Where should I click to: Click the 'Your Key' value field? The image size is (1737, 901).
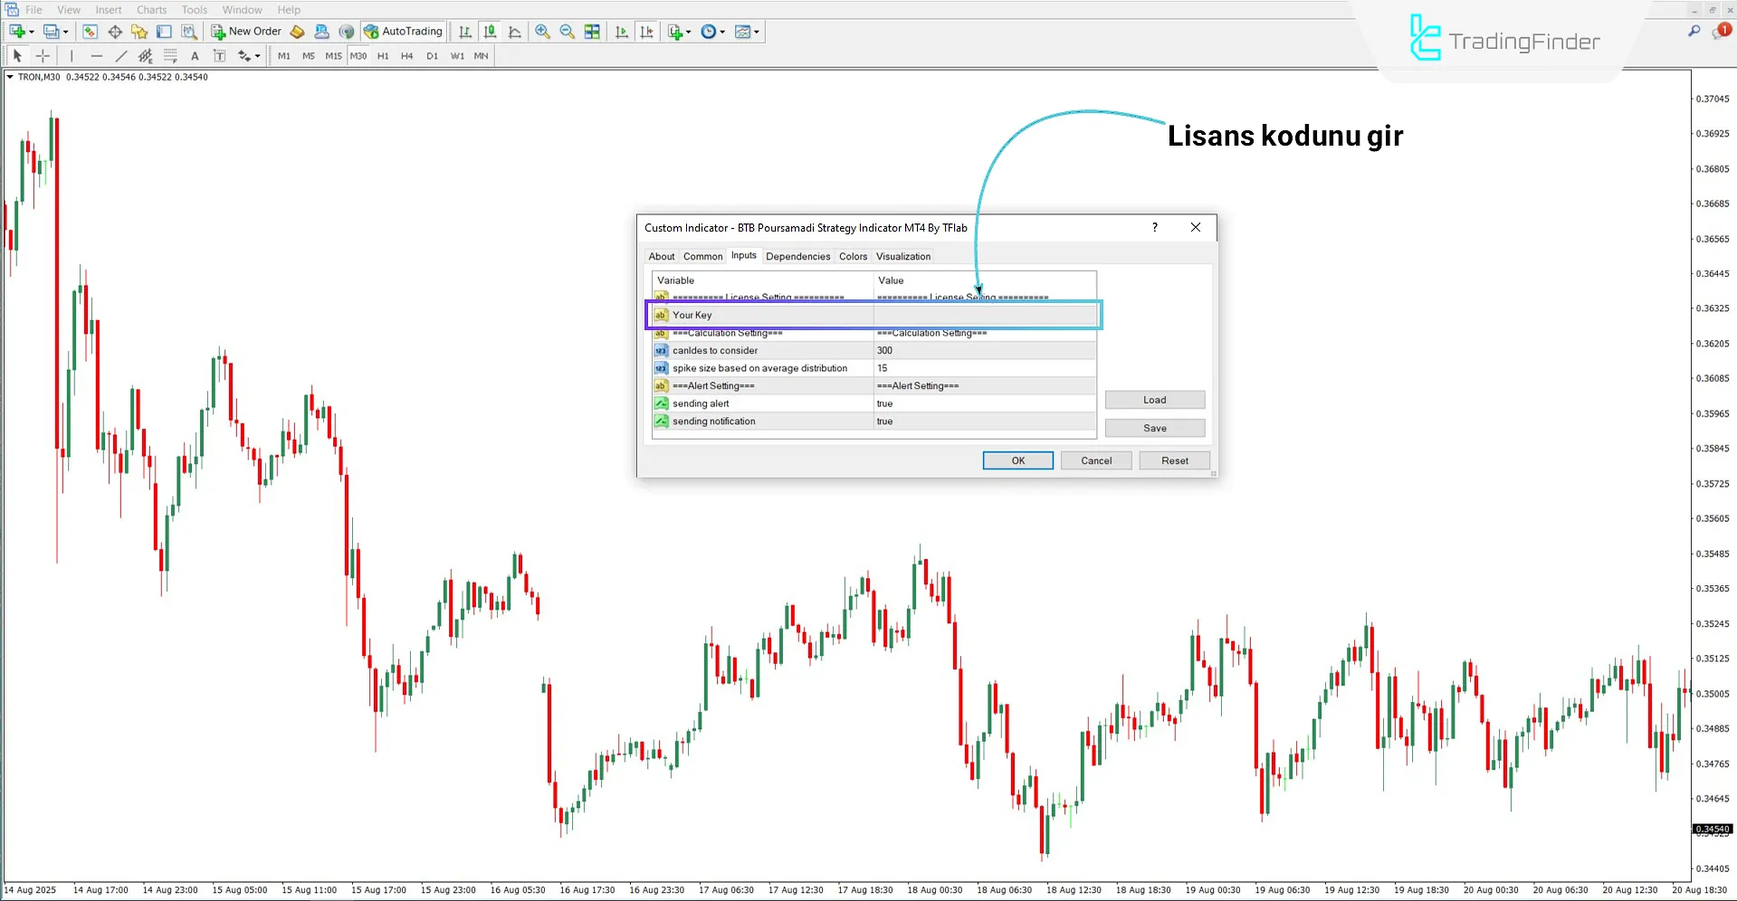(x=984, y=316)
